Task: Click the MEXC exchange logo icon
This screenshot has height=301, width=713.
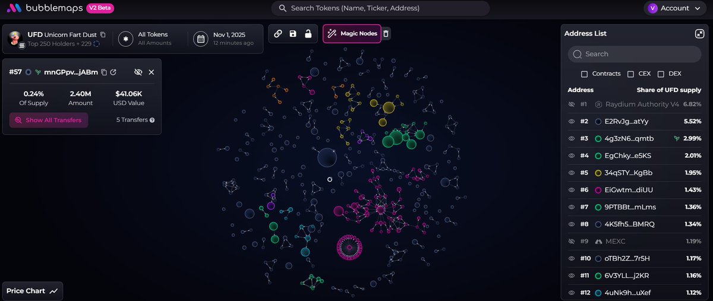Action: pyautogui.click(x=599, y=242)
